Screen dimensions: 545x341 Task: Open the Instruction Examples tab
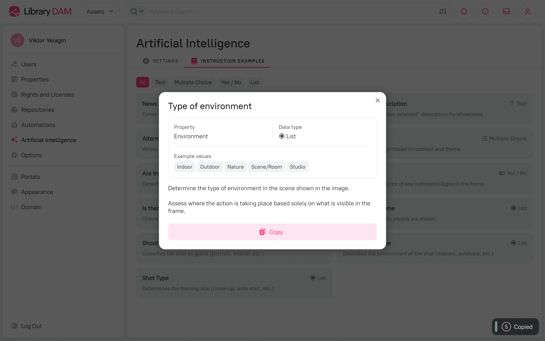point(228,61)
